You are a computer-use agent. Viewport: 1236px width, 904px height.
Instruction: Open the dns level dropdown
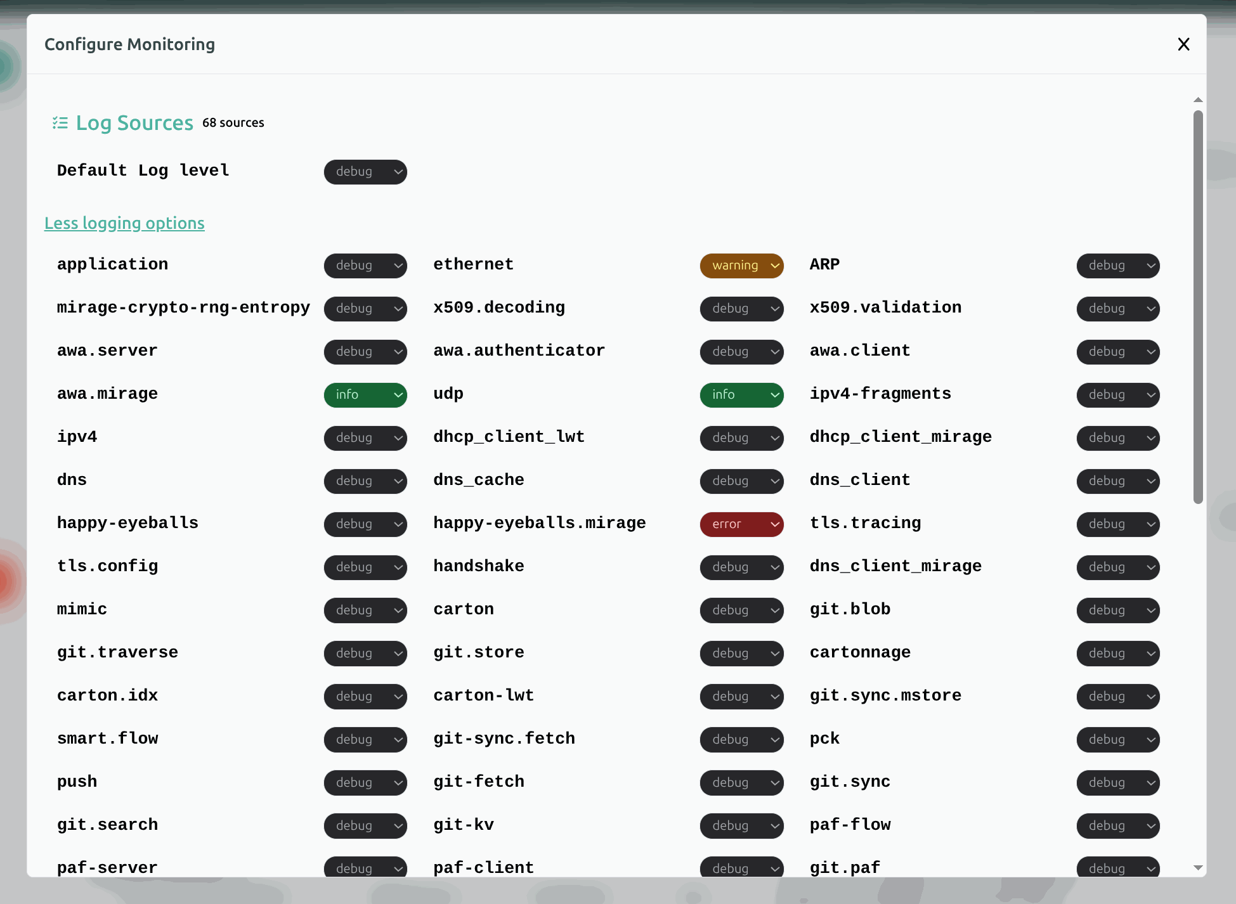pos(365,481)
